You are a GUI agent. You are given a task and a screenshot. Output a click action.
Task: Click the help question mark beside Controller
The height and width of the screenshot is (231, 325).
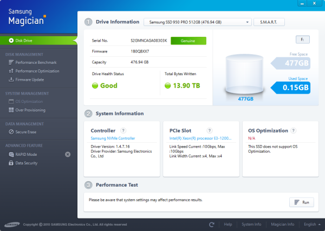pos(123,130)
